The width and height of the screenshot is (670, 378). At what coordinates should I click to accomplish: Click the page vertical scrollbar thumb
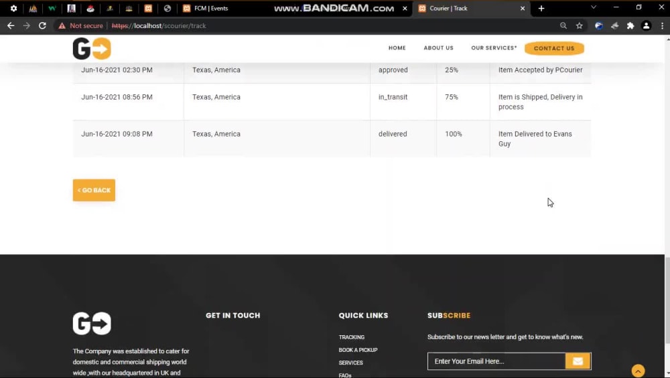(x=667, y=300)
